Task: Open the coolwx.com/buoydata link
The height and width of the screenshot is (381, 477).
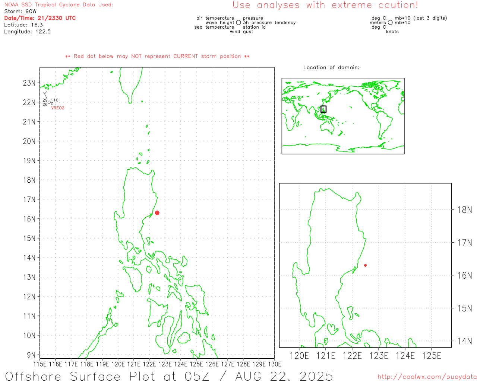Action: 427,377
